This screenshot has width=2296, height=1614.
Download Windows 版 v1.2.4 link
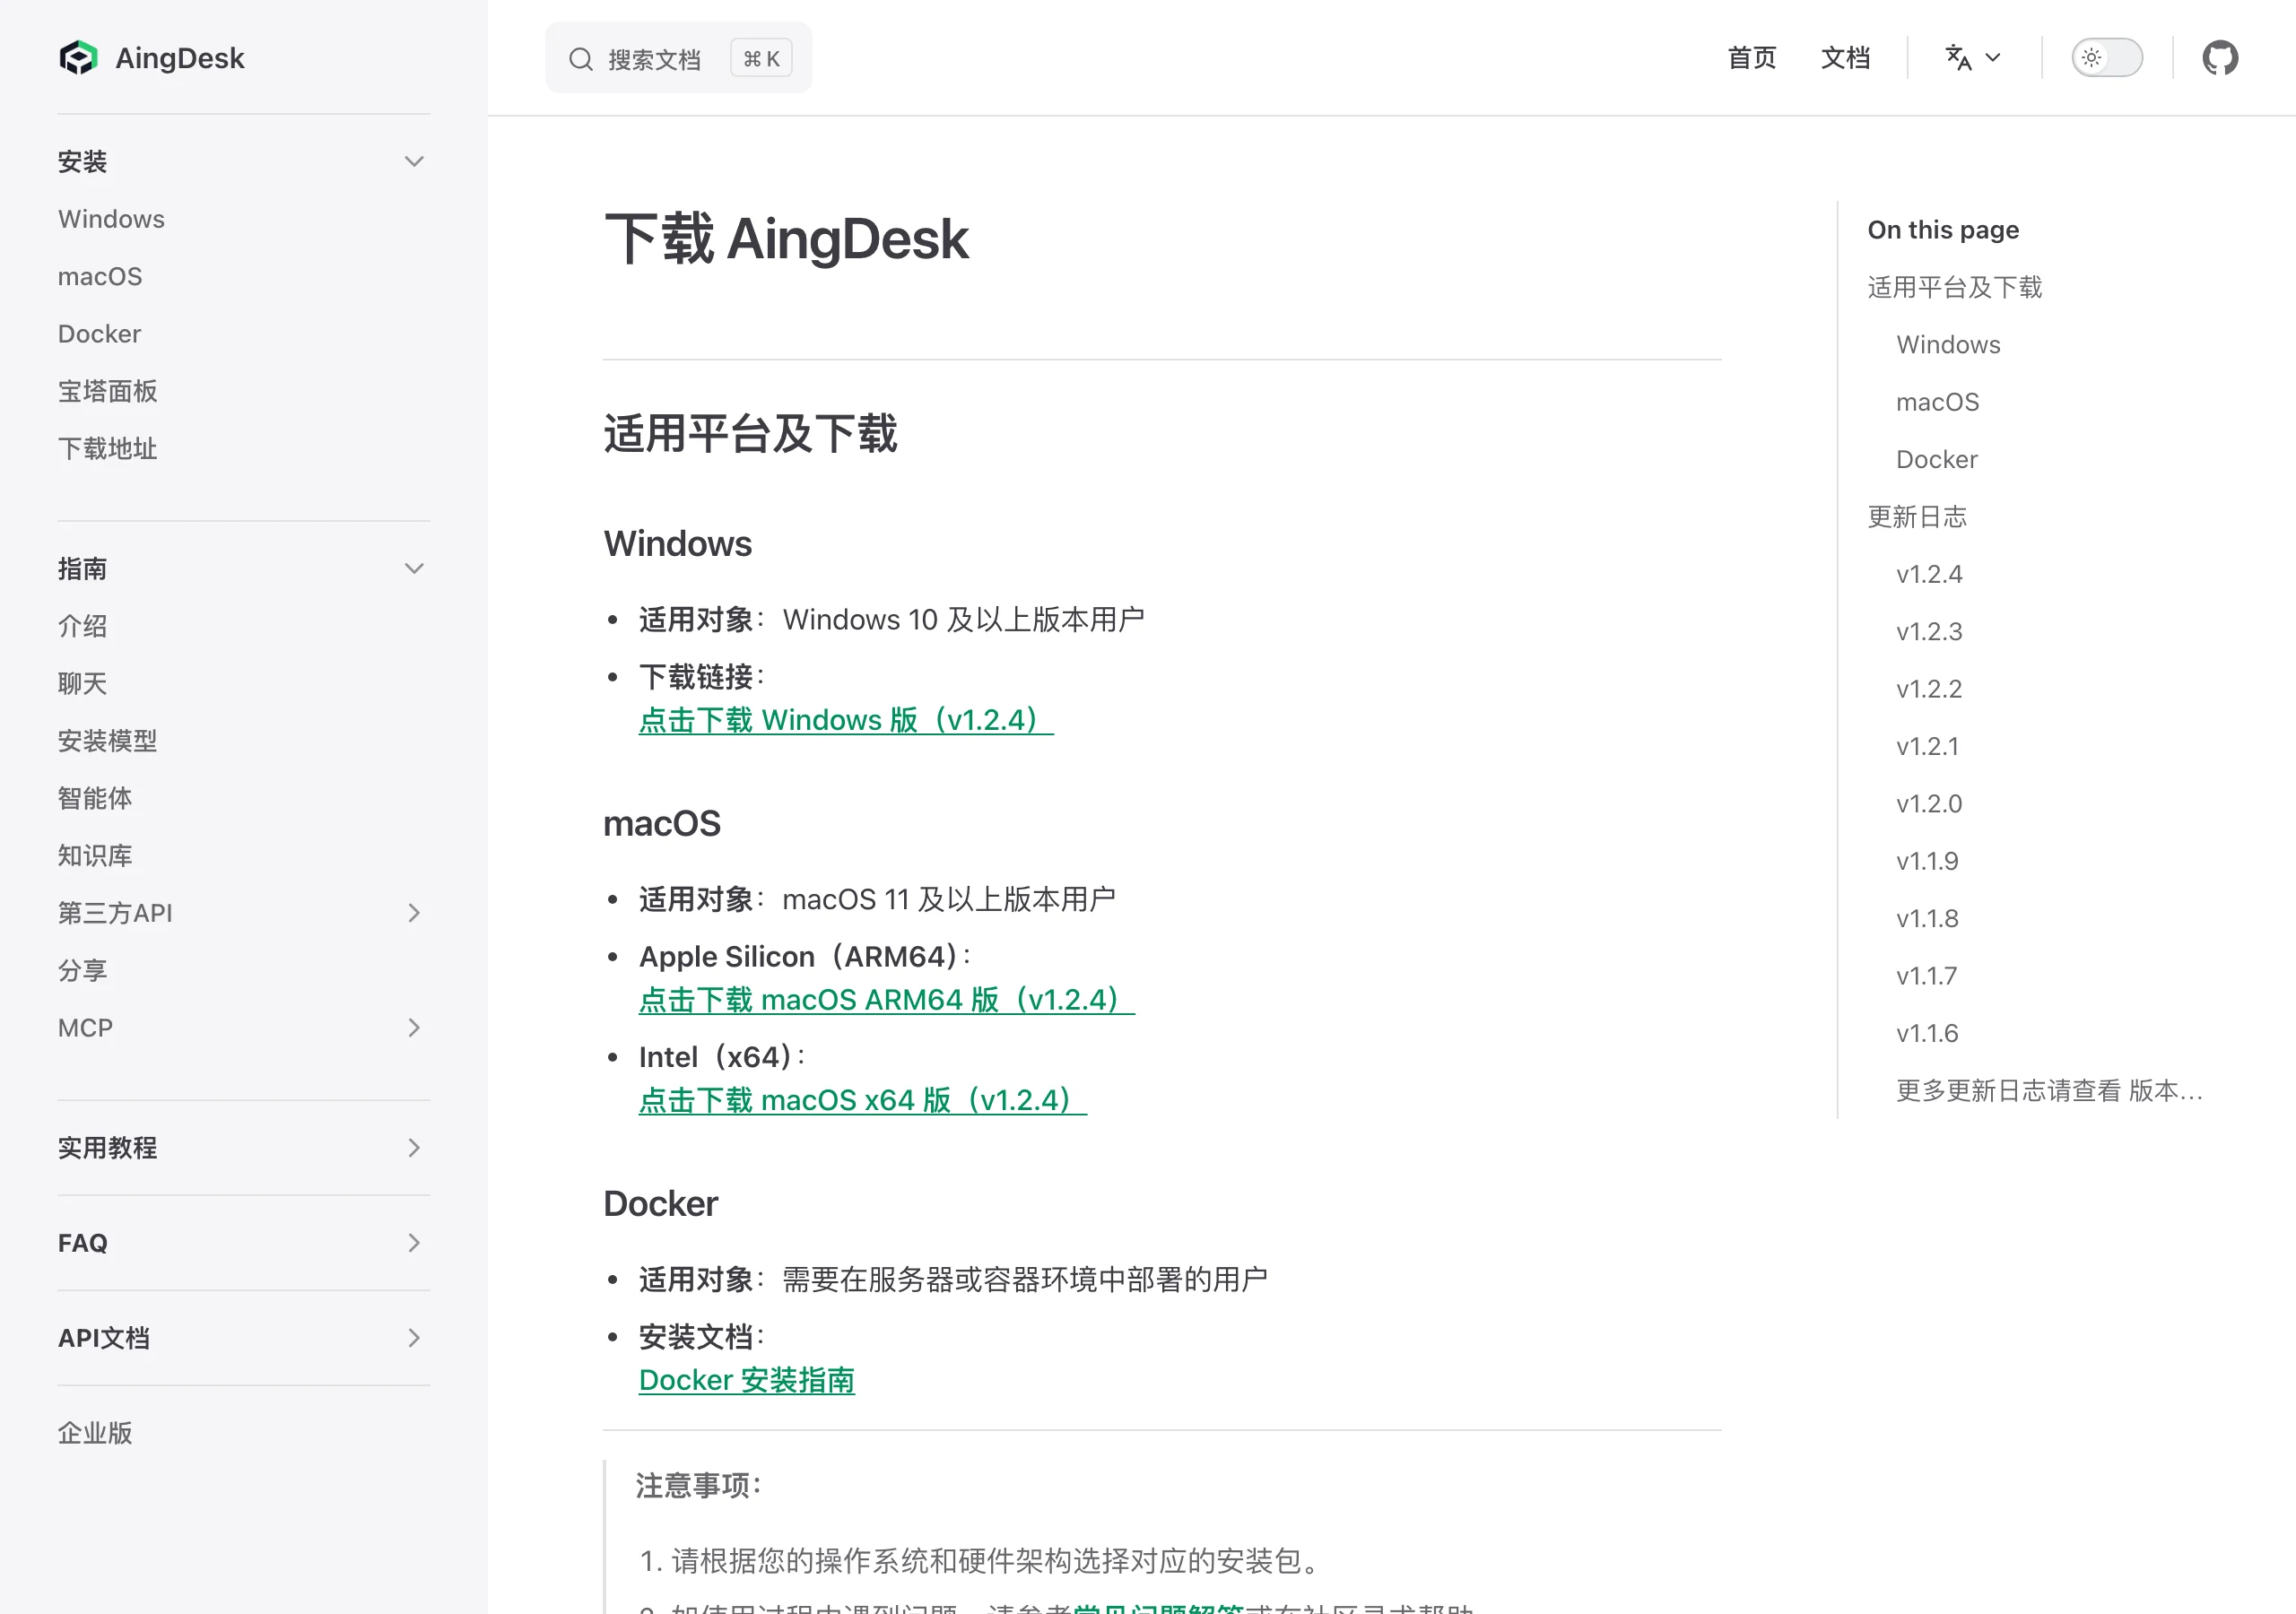[x=846, y=720]
